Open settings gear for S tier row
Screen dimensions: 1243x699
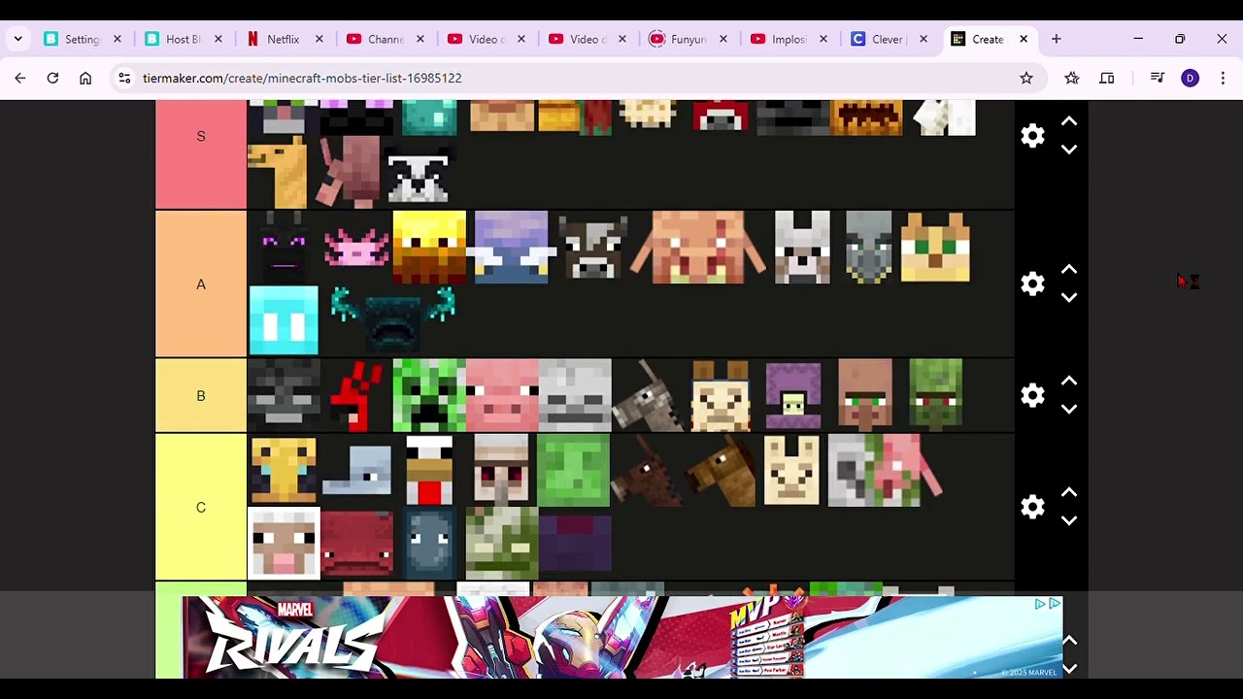tap(1032, 136)
